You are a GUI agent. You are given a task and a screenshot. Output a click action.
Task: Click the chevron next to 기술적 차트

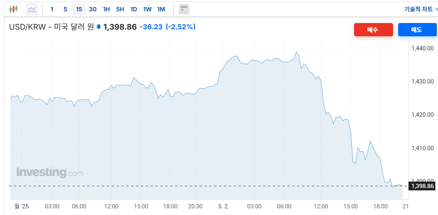tap(436, 9)
